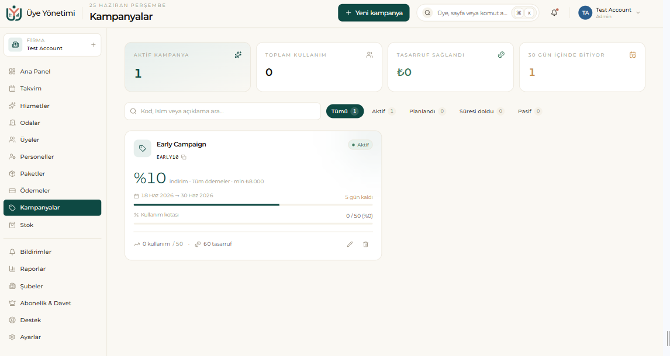
Task: Edit Early Campaign with pencil icon
Action: click(x=350, y=245)
